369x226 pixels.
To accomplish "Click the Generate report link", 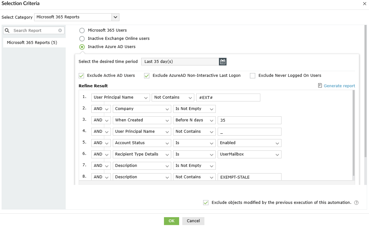I will tap(339, 86).
